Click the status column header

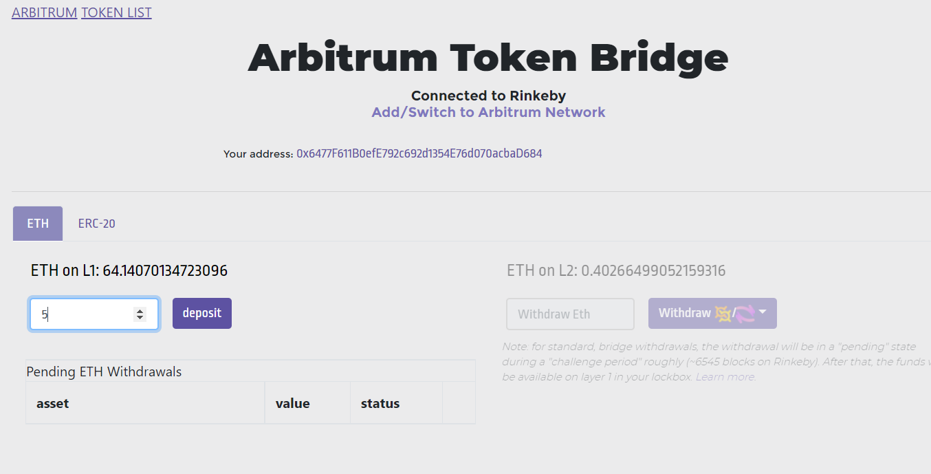[380, 403]
